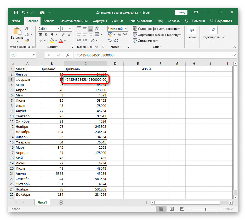Screen dimensions: 246x220
Task: Open Условное форматирование styles icon
Action: [135, 28]
